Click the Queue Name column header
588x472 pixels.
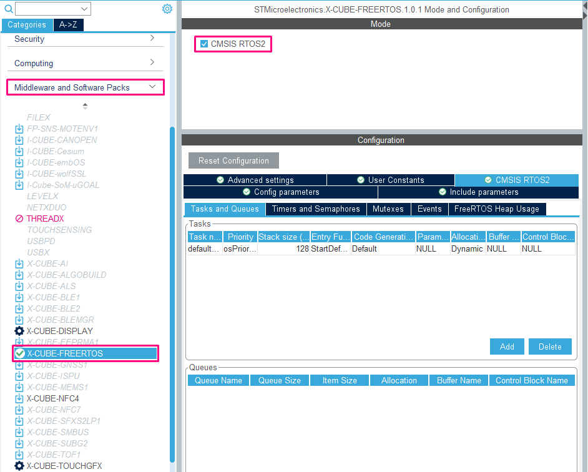[x=218, y=380]
